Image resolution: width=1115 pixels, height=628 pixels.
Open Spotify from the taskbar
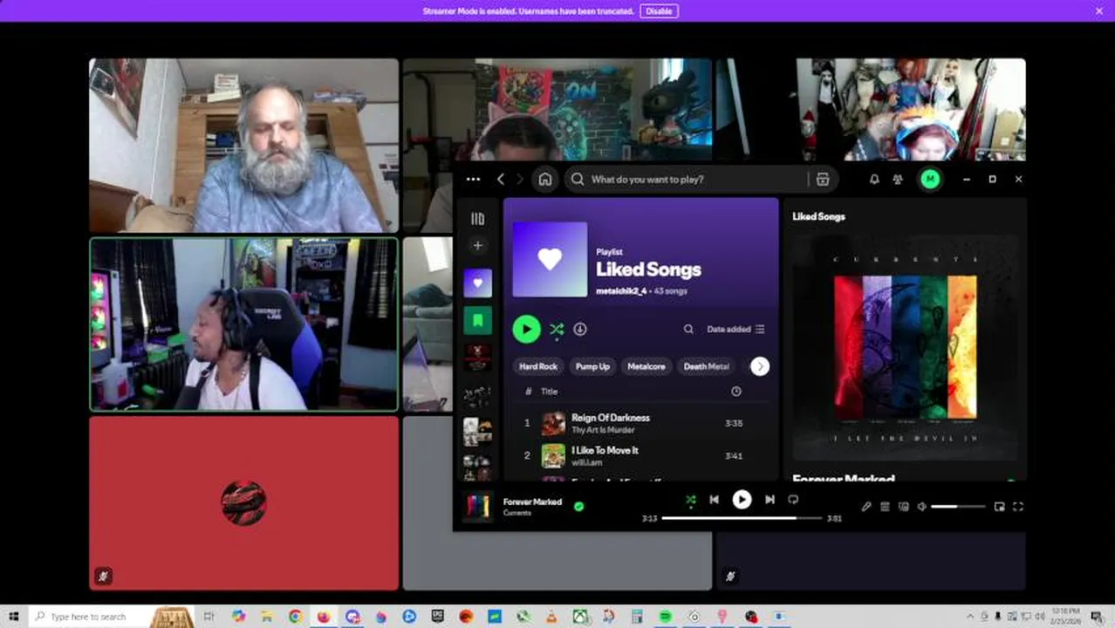(x=666, y=617)
